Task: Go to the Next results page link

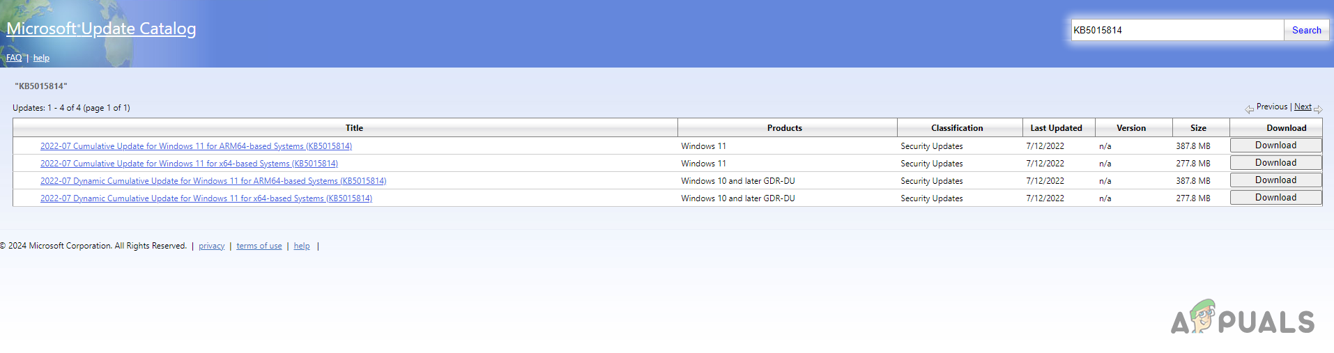Action: pos(1303,107)
